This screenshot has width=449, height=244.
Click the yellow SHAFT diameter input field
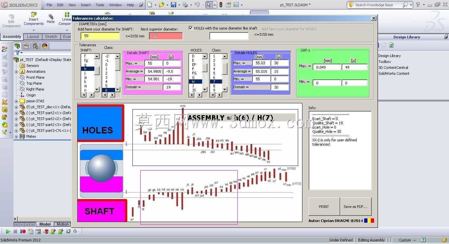click(x=100, y=36)
